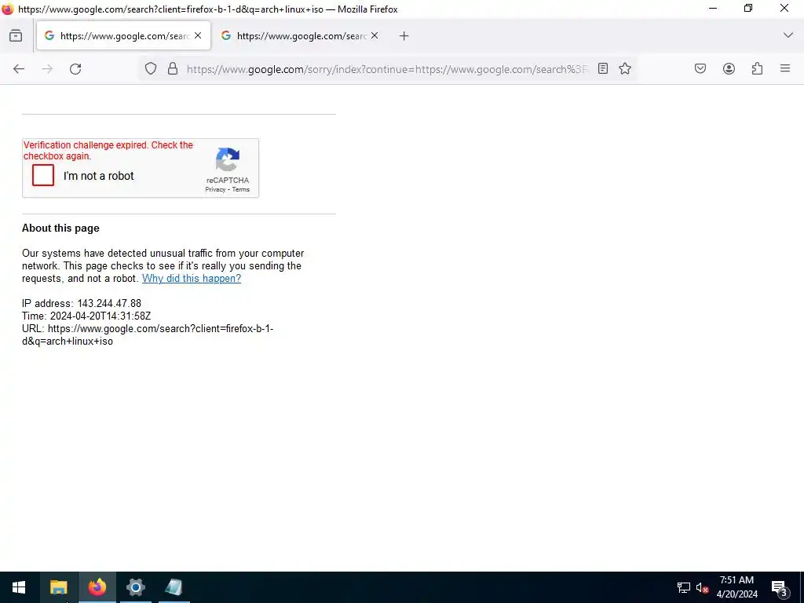This screenshot has width=804, height=603.
Task: Open the reCAPTCHA Terms link
Action: tap(240, 190)
